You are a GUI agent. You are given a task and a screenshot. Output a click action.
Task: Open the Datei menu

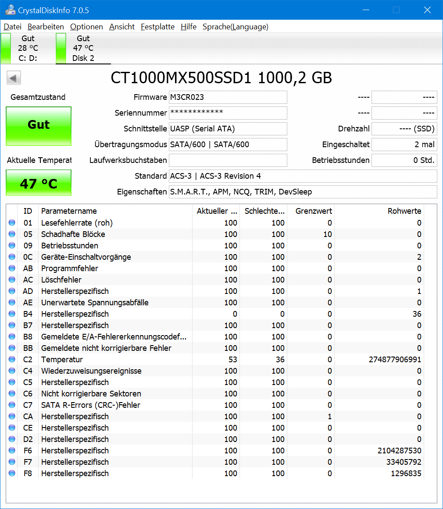tap(12, 27)
